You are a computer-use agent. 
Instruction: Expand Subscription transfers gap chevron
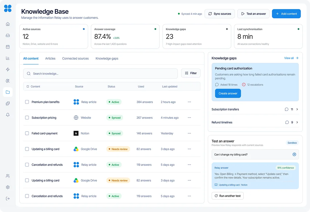pos(297,109)
